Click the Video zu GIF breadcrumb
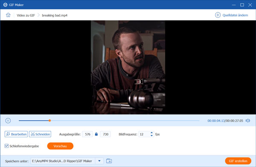Screen dimensions: 256x167 click(26, 15)
